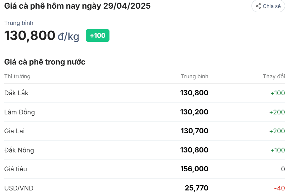Image resolution: width=293 pixels, height=193 pixels.
Task: Select the Gia Lai market row
Action: 145,131
